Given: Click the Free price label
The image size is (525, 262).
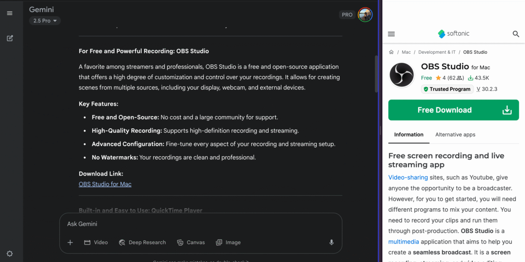Looking at the screenshot, I should [426, 78].
